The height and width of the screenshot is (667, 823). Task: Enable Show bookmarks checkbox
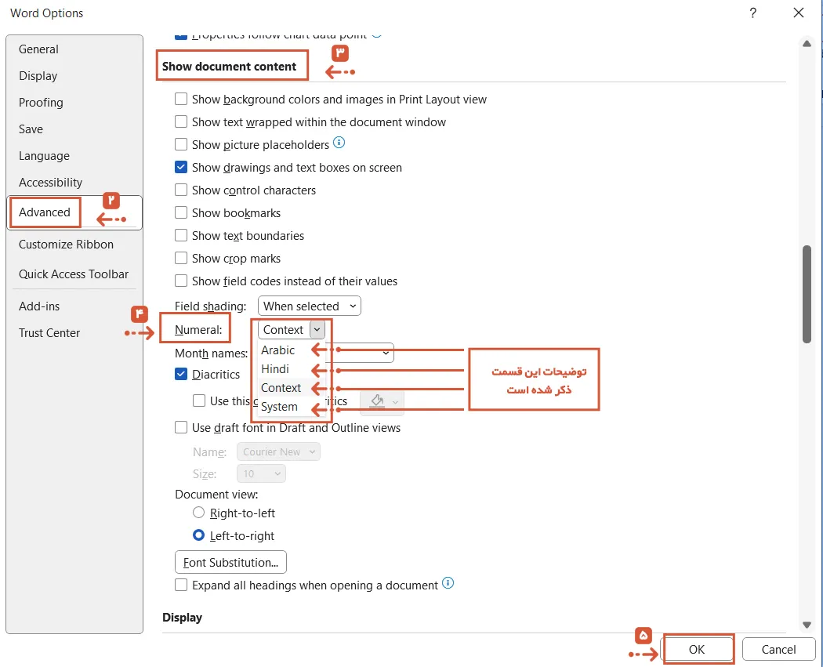coord(181,212)
